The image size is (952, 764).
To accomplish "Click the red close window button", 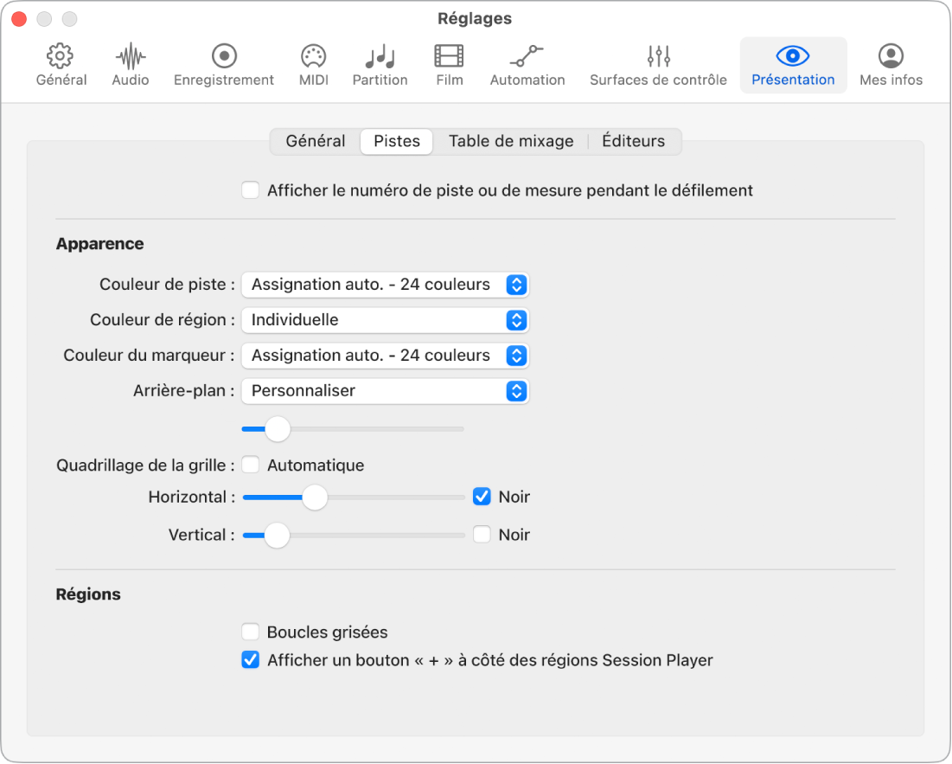I will pyautogui.click(x=19, y=19).
